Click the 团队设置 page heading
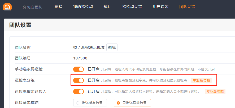Image resolution: width=235 pixels, height=108 pixels. tap(20, 25)
